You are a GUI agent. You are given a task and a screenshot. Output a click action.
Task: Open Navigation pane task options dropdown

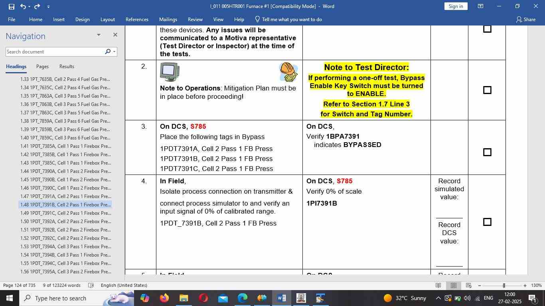tap(99, 35)
